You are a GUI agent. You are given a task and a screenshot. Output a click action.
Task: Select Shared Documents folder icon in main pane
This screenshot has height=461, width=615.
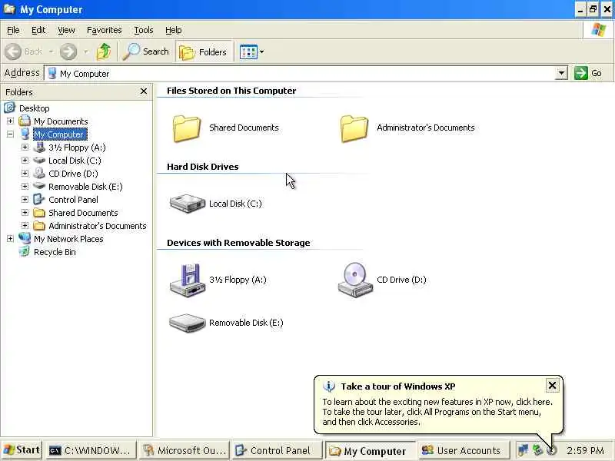187,128
